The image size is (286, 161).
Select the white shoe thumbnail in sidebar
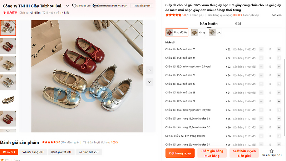[x=8, y=100]
